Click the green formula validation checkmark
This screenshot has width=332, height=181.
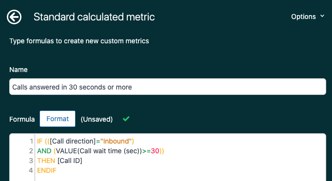point(126,119)
